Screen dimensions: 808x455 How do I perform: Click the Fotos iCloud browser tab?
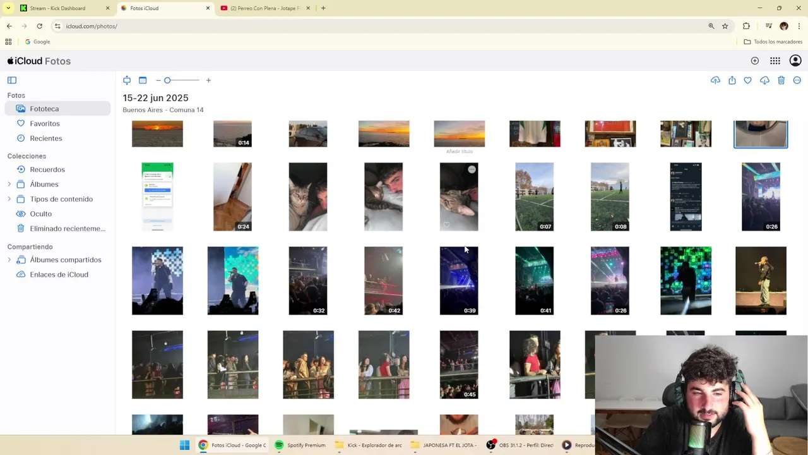click(164, 8)
